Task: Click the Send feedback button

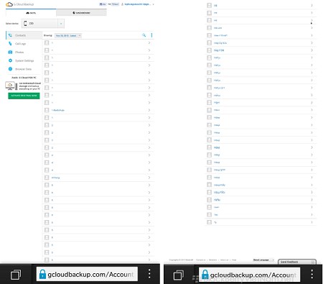Action: point(297,262)
